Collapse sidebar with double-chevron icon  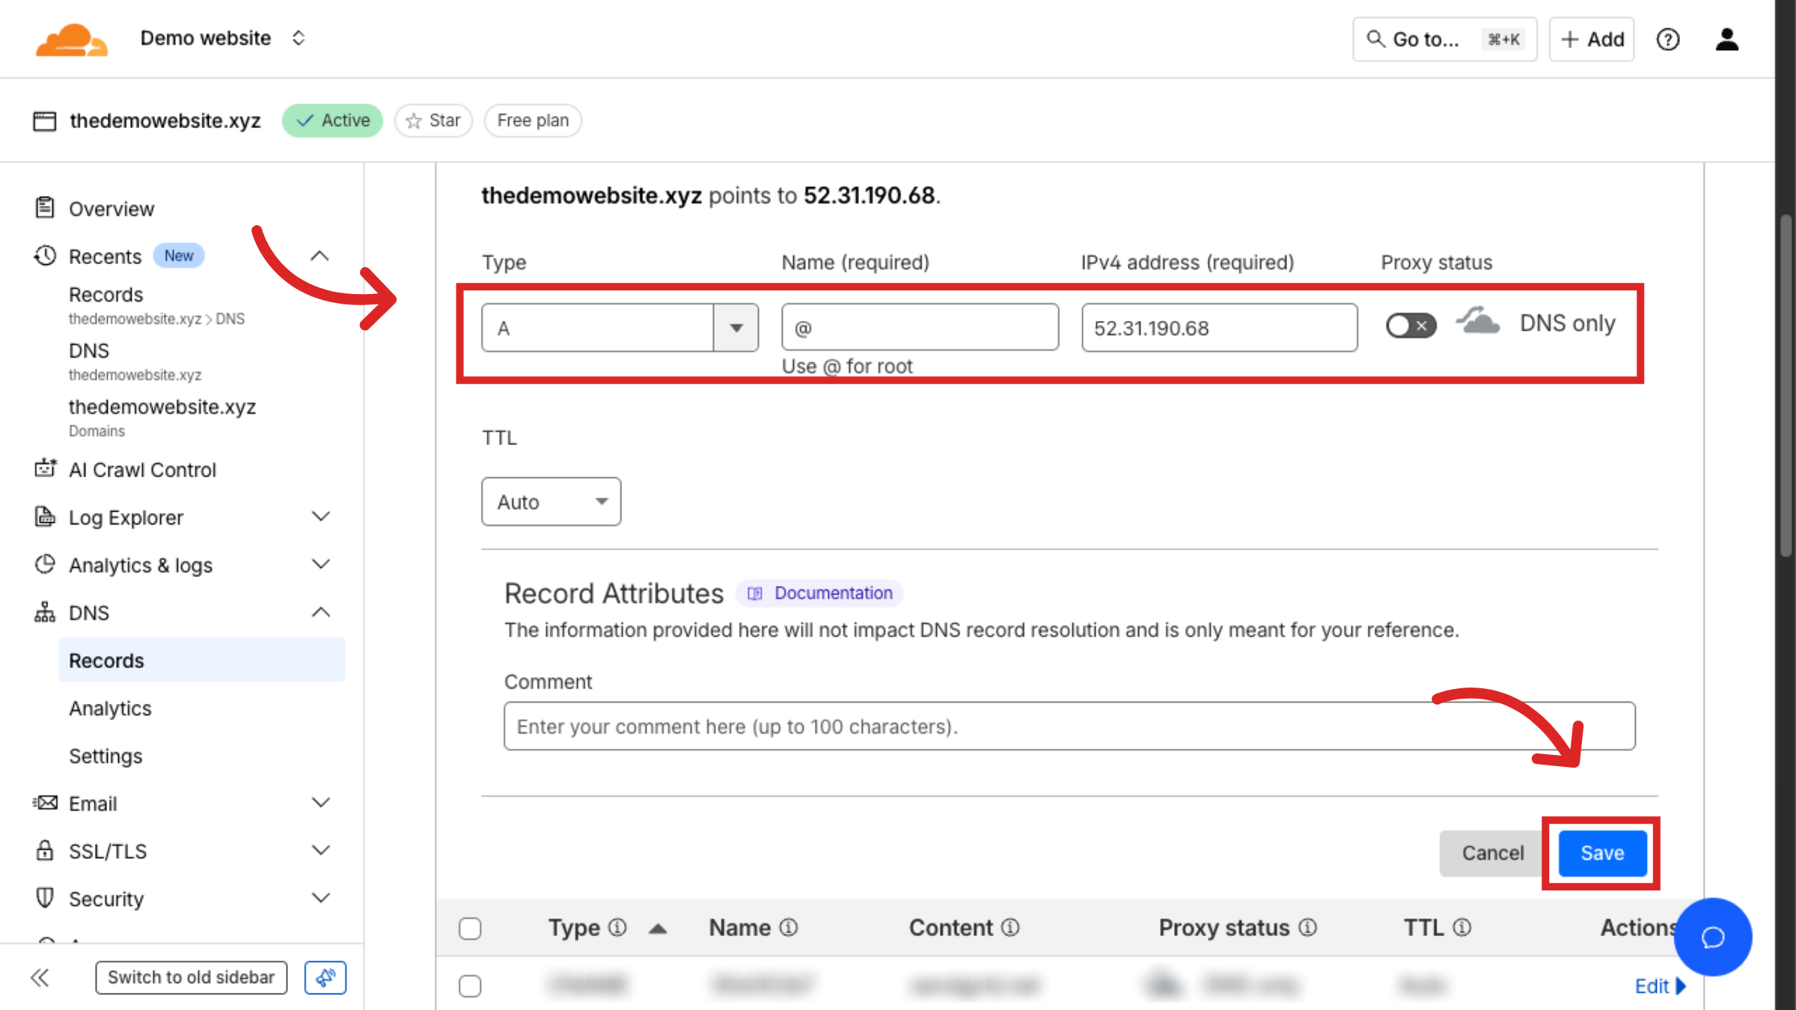pyautogui.click(x=40, y=977)
